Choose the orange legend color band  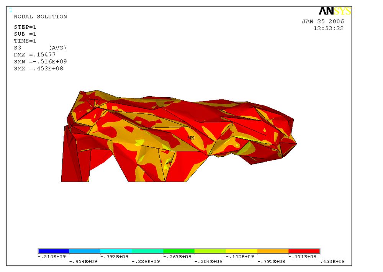click(273, 251)
